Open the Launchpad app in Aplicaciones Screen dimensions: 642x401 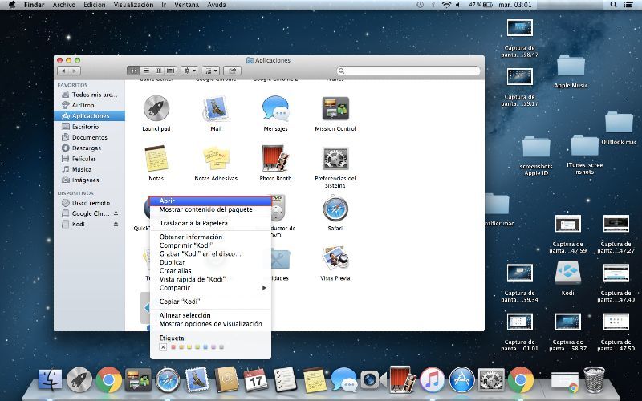point(156,108)
